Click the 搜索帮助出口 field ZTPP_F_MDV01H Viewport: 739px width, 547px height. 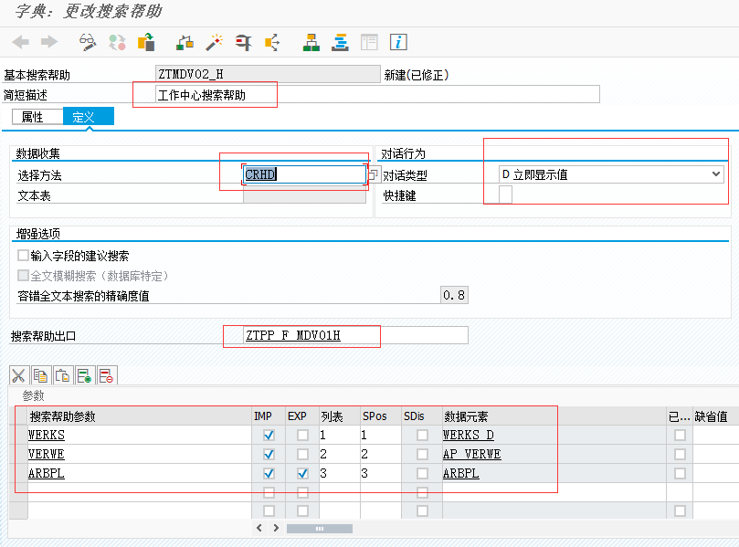[355, 335]
